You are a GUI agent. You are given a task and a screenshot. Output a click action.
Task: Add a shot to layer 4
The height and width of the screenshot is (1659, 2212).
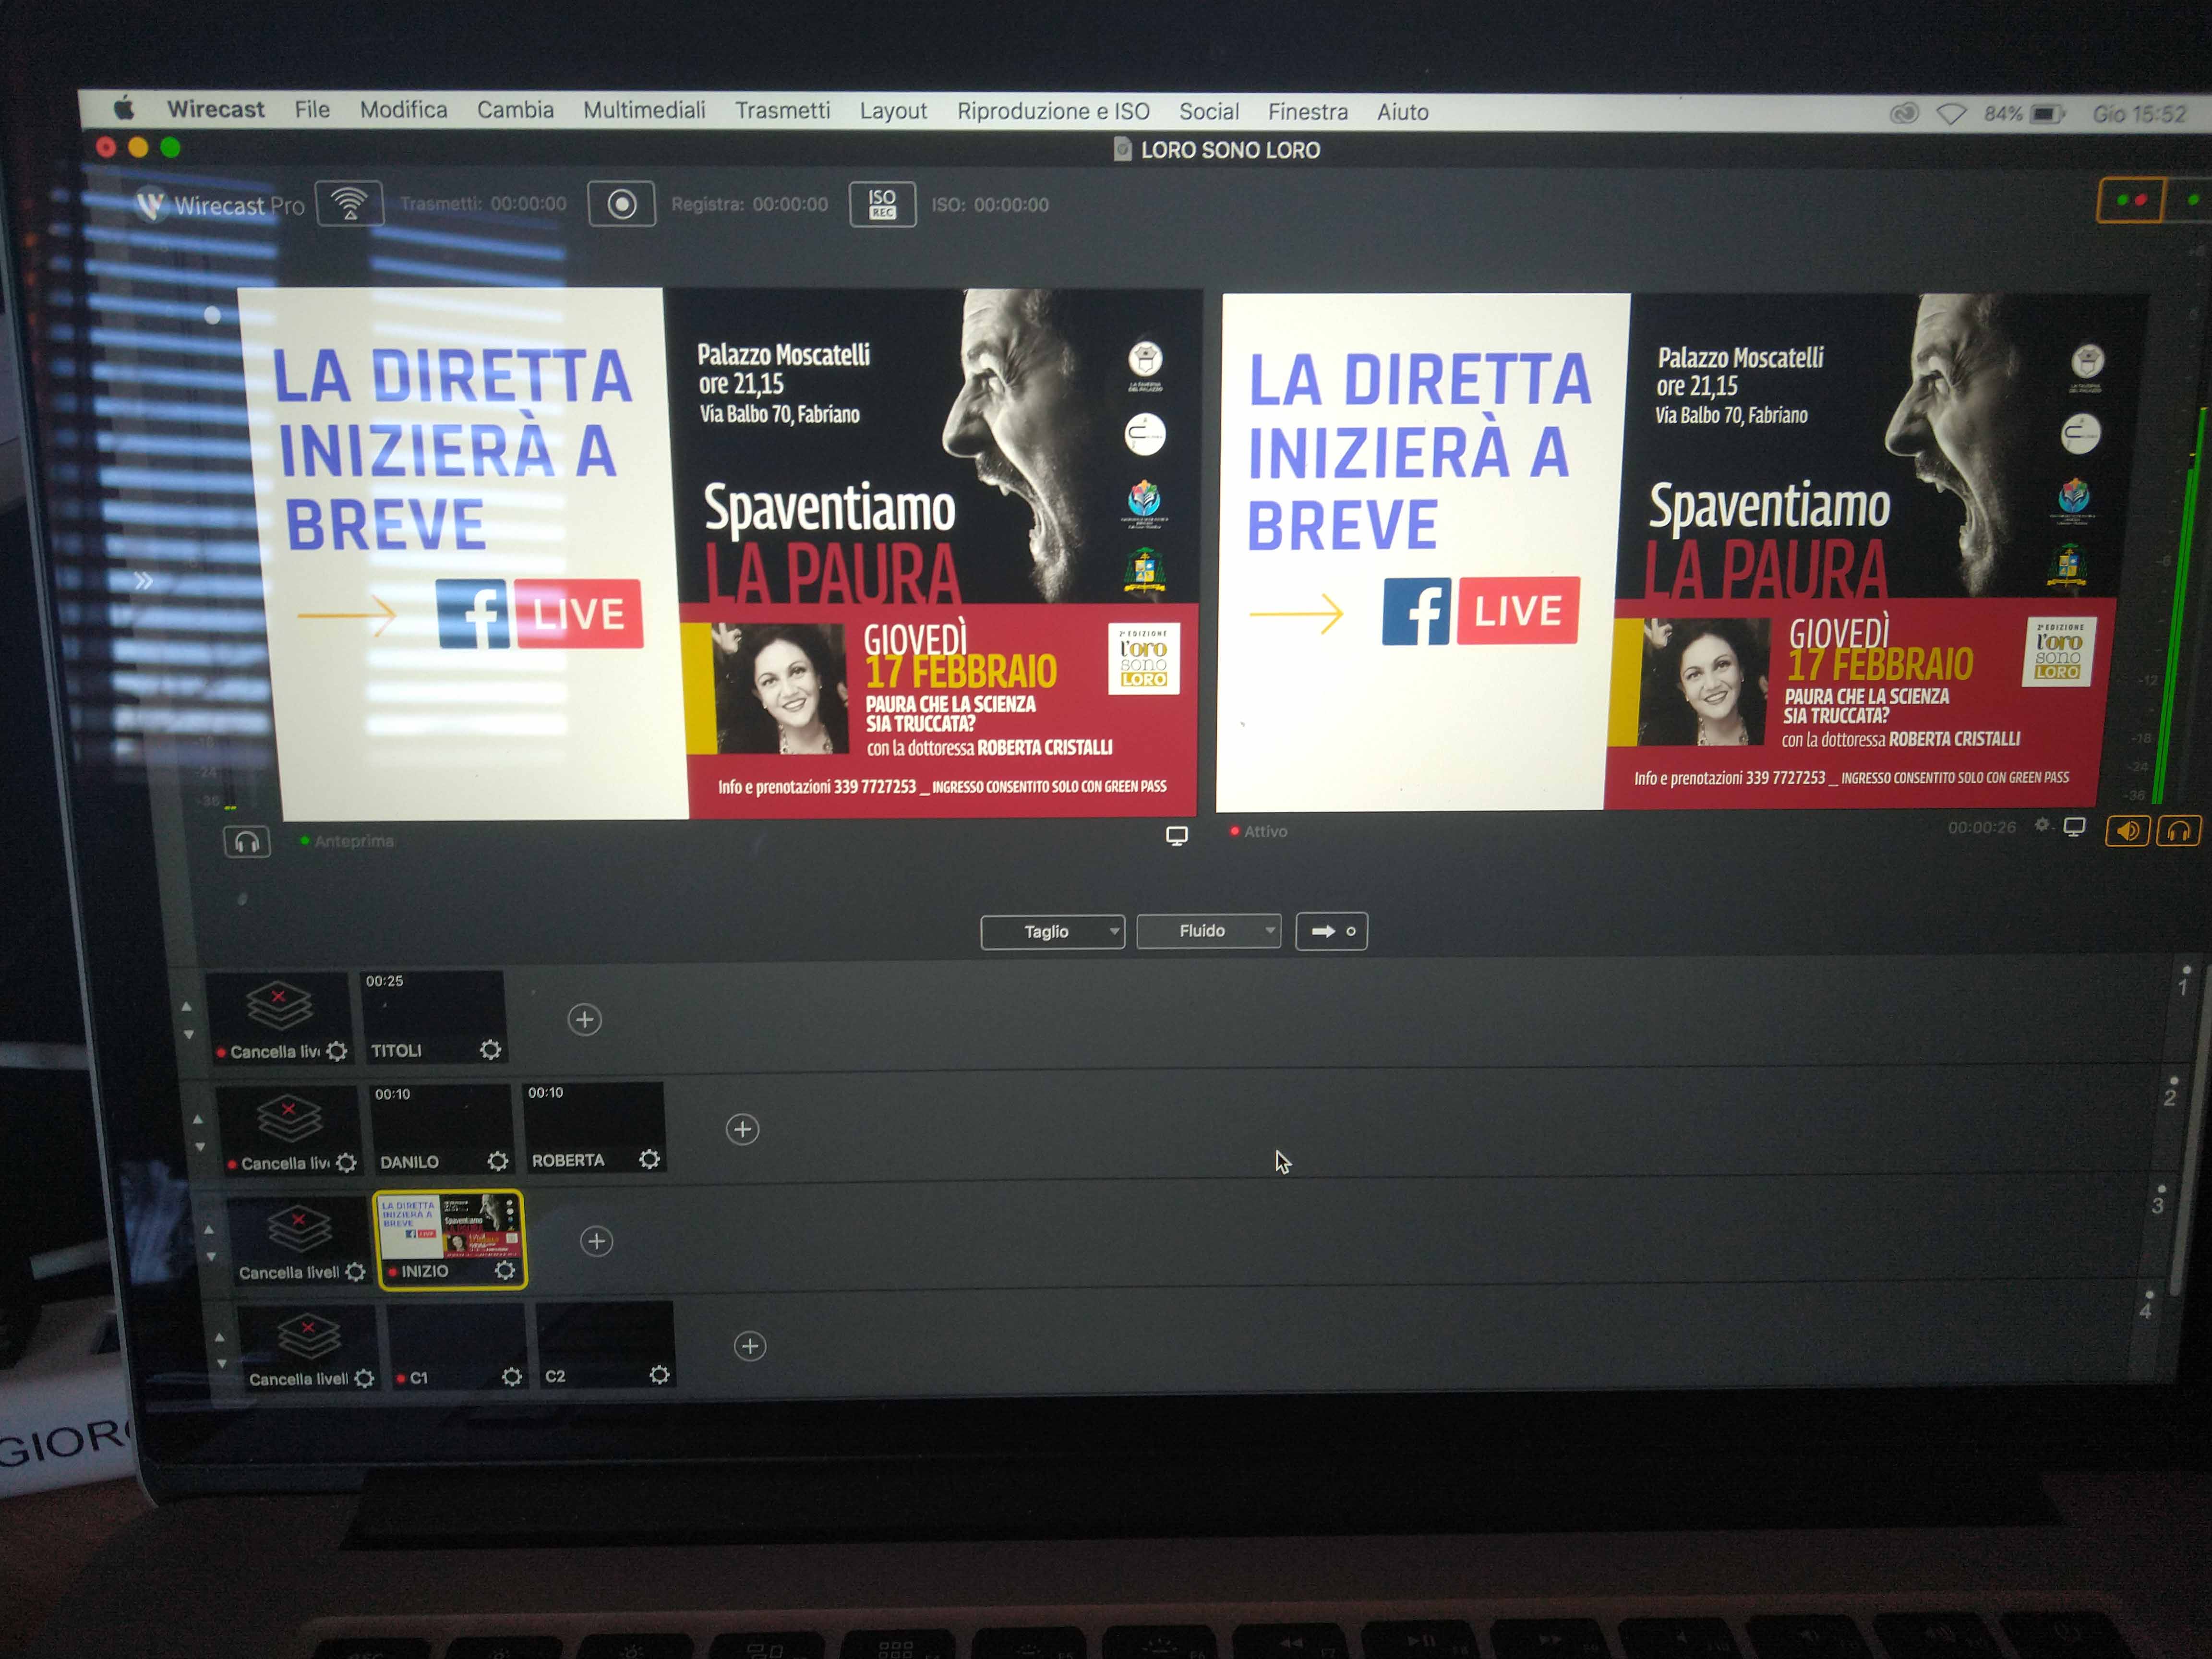[x=750, y=1346]
